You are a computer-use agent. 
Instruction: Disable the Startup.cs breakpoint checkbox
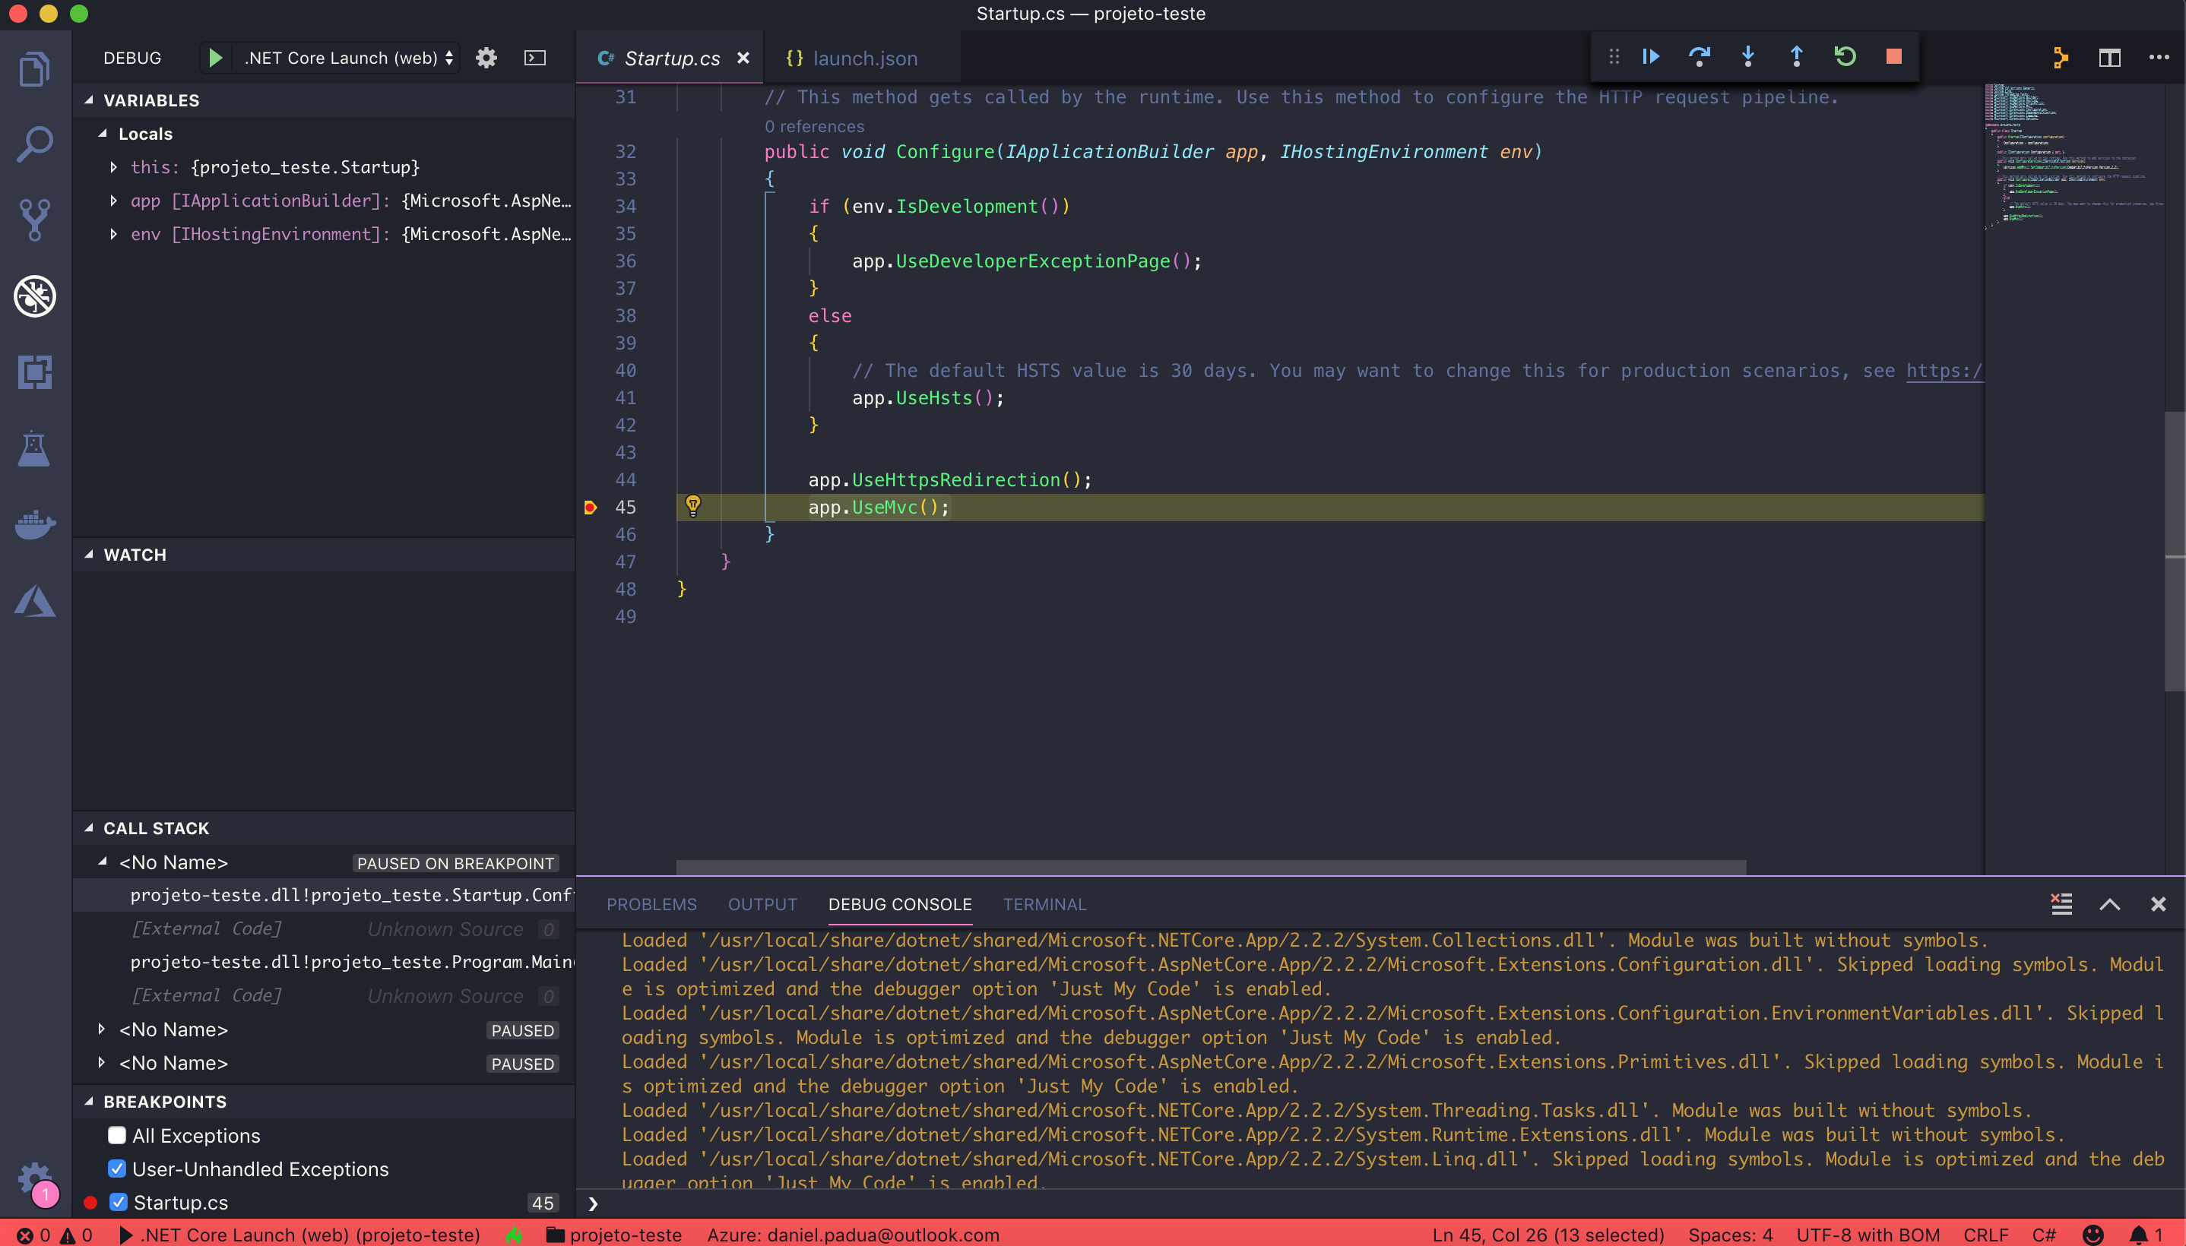[117, 1201]
